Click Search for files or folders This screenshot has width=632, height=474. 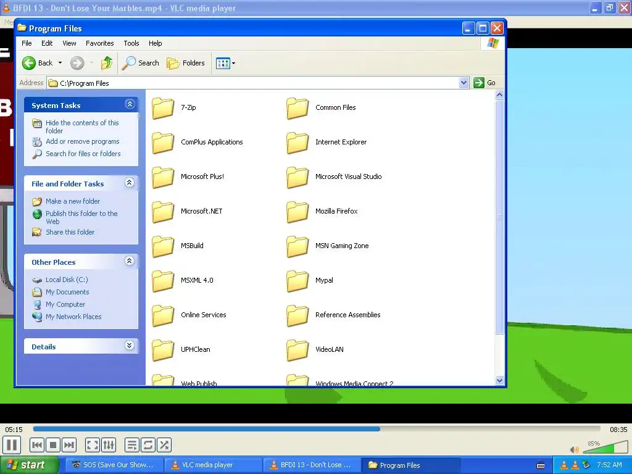pos(83,154)
